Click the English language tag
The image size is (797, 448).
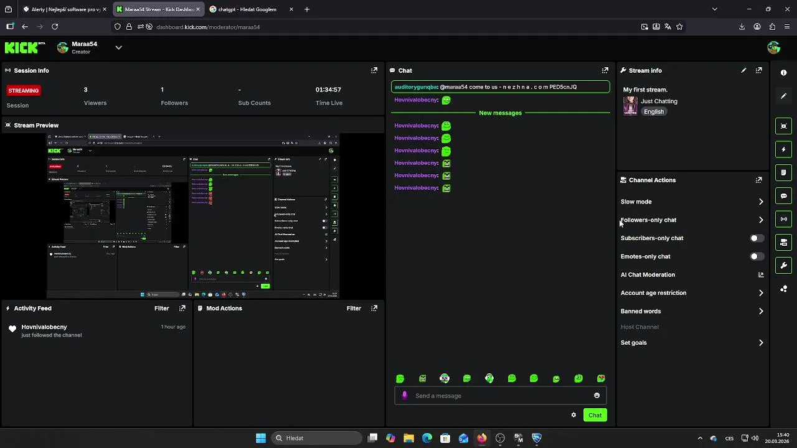click(x=654, y=112)
